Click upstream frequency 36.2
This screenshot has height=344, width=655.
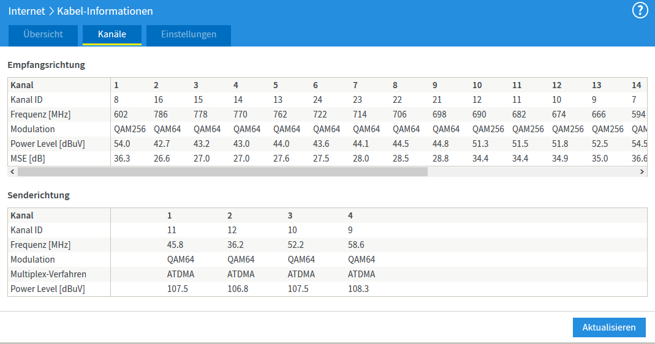click(x=235, y=245)
